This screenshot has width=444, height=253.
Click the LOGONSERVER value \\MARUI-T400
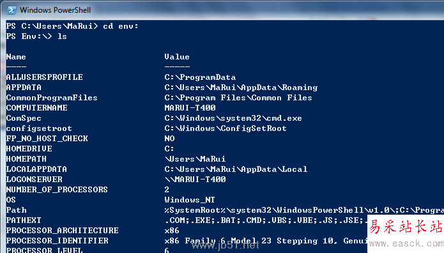(x=195, y=180)
